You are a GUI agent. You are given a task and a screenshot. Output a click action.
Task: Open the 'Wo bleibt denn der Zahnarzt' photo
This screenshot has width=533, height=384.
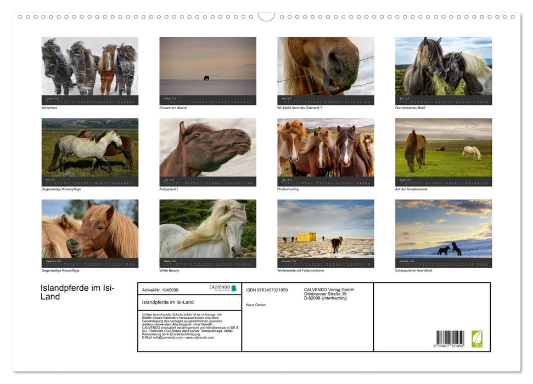[326, 66]
